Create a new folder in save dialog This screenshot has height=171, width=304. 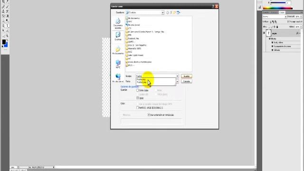(174, 13)
